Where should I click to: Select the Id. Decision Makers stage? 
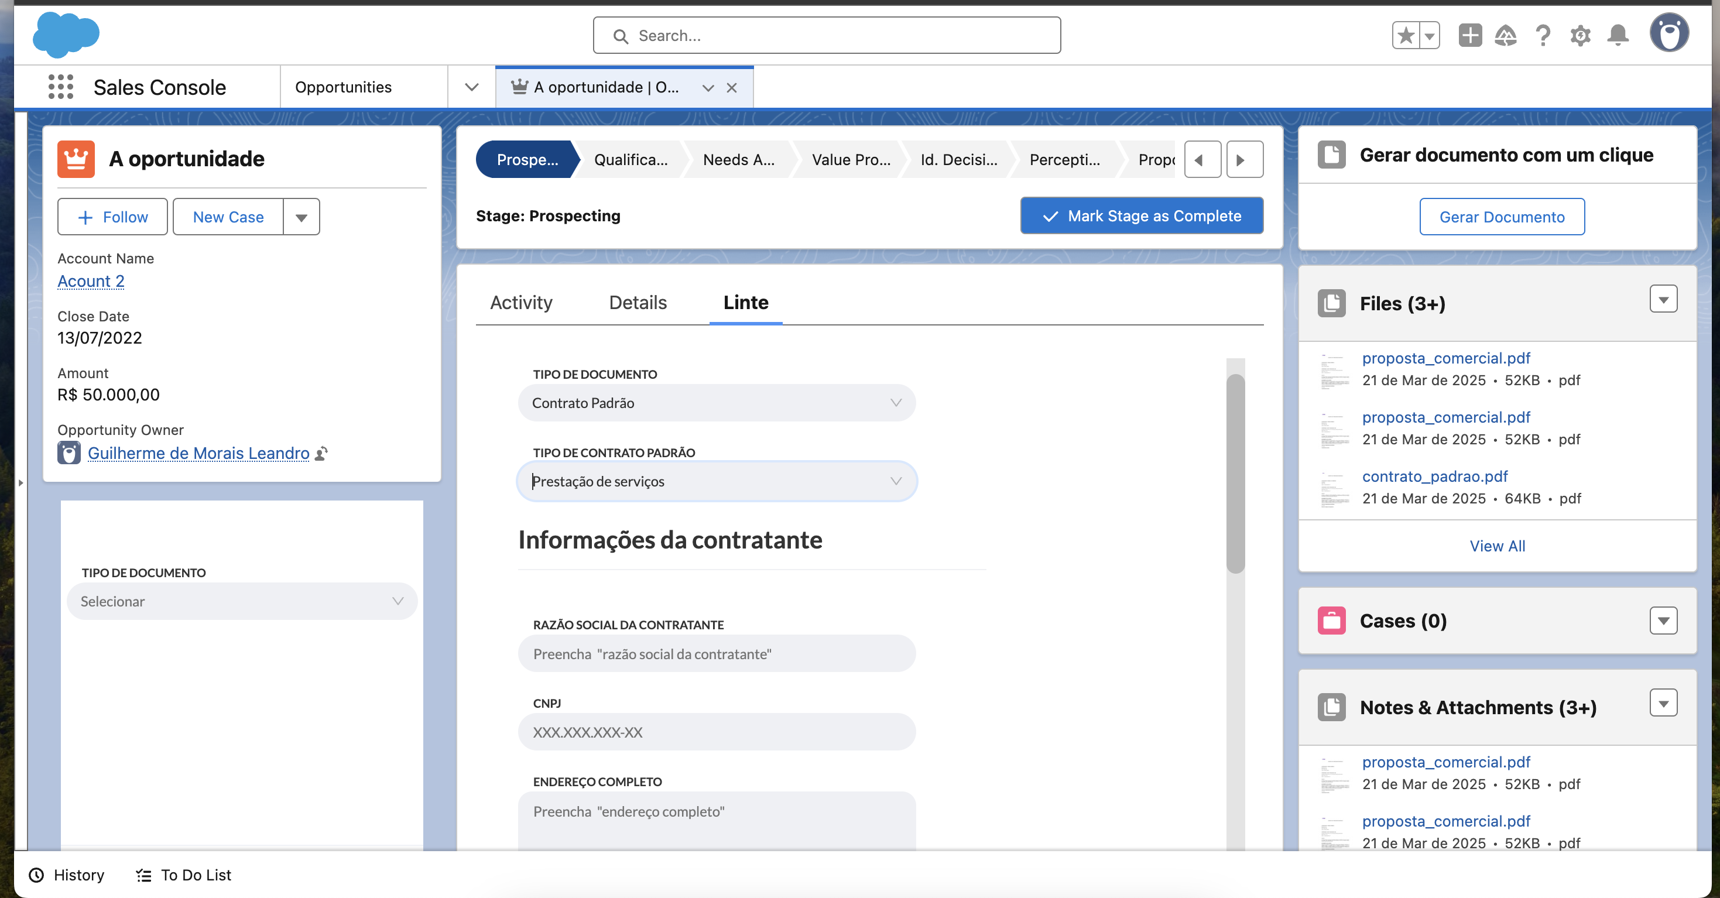(x=959, y=160)
